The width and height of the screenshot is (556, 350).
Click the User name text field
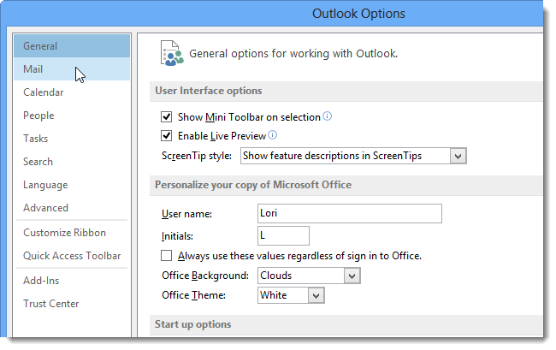point(350,213)
